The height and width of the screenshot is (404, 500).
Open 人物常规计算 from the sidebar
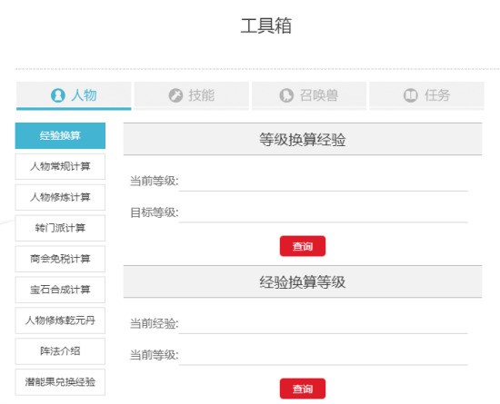[60, 166]
